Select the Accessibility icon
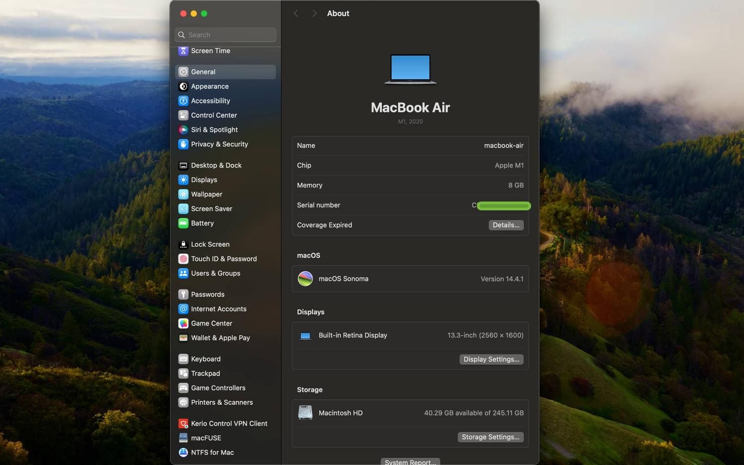This screenshot has height=465, width=744. click(x=183, y=101)
